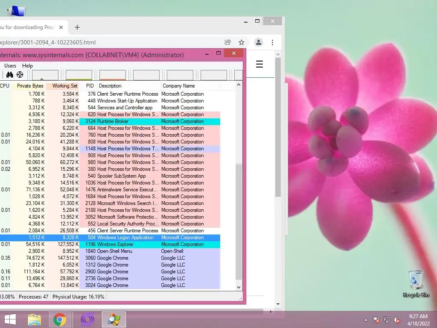Screen dimensions: 437x328
Task: Select Services and Controller app row
Action: point(110,108)
